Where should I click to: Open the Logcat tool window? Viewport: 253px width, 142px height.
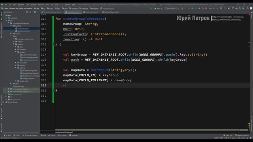tap(63, 135)
